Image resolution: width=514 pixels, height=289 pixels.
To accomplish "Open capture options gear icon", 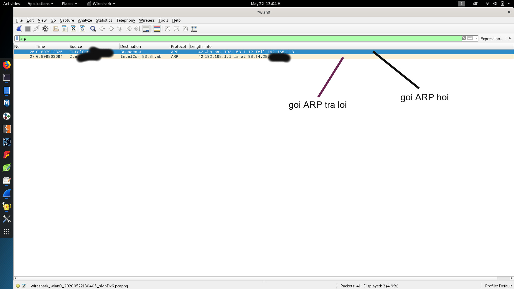I will (x=45, y=29).
